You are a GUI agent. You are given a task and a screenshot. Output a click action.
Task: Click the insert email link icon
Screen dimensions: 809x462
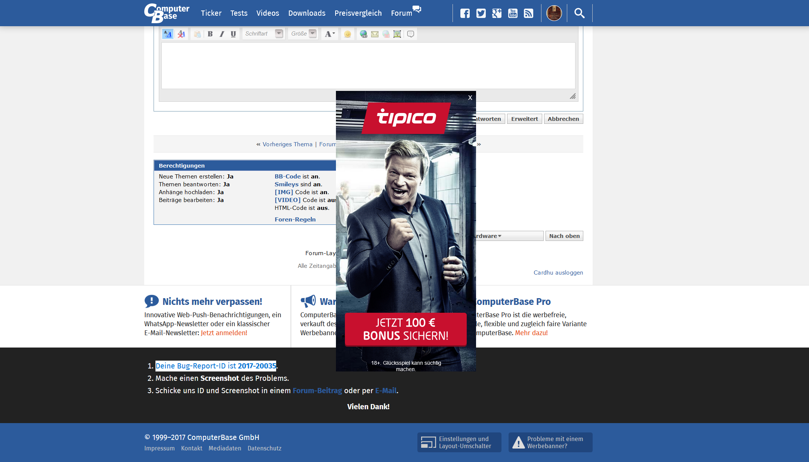[x=375, y=34]
